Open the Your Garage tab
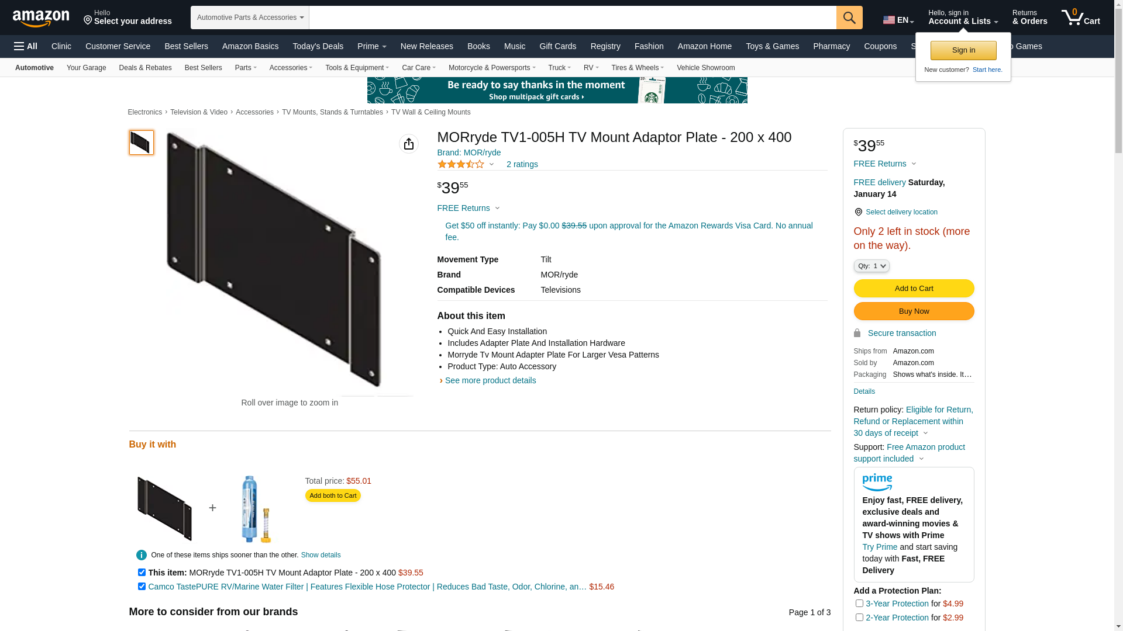The image size is (1123, 631). [86, 68]
